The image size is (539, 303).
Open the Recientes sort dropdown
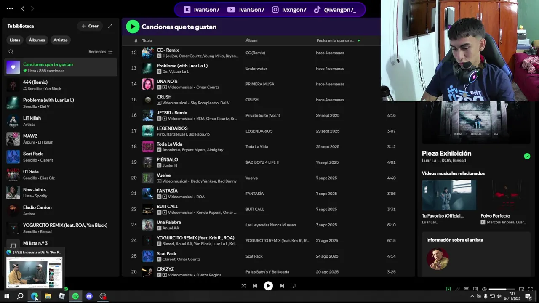tap(101, 52)
